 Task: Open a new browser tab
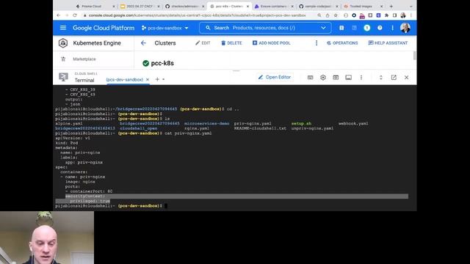391,6
